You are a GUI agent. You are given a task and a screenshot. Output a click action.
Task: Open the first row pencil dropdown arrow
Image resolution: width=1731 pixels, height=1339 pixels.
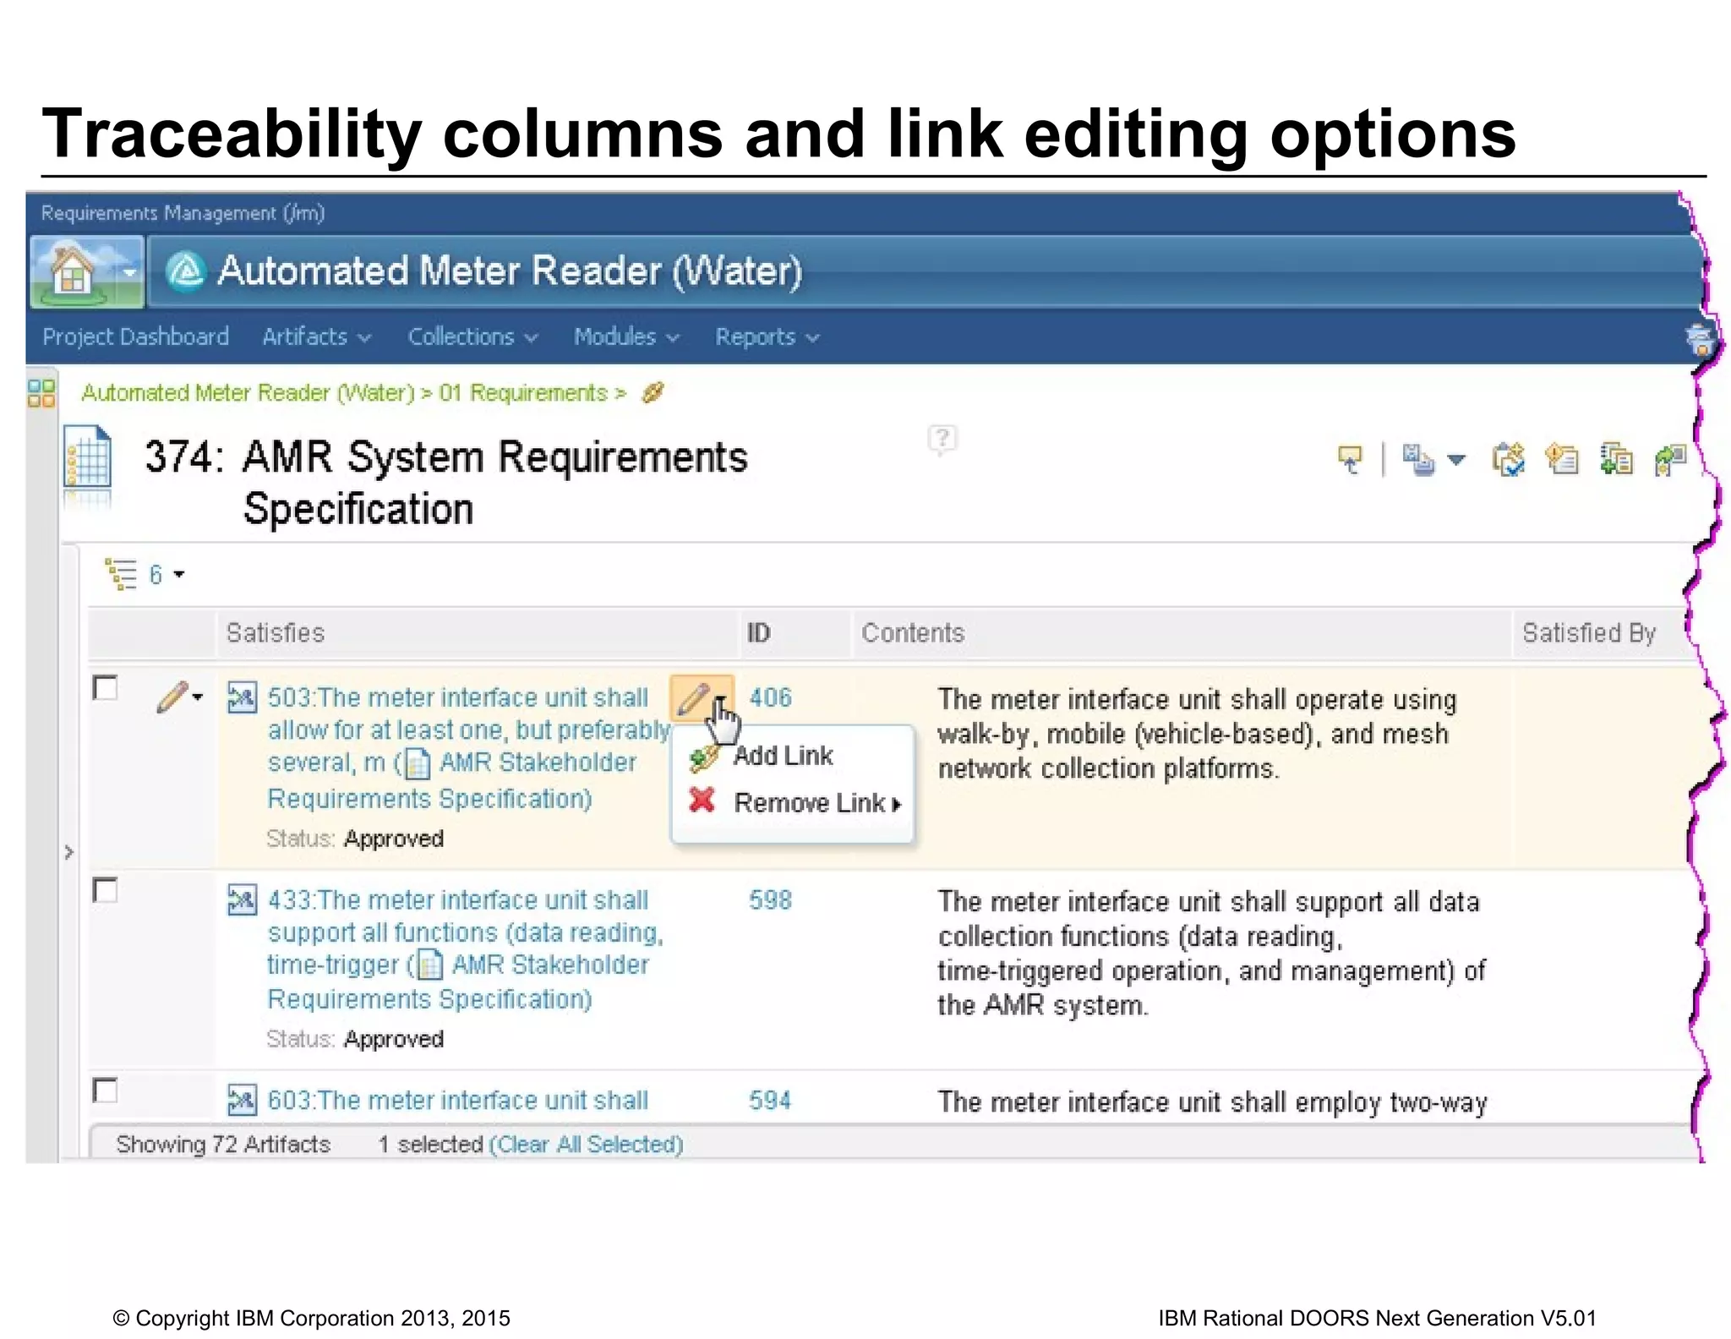click(198, 697)
